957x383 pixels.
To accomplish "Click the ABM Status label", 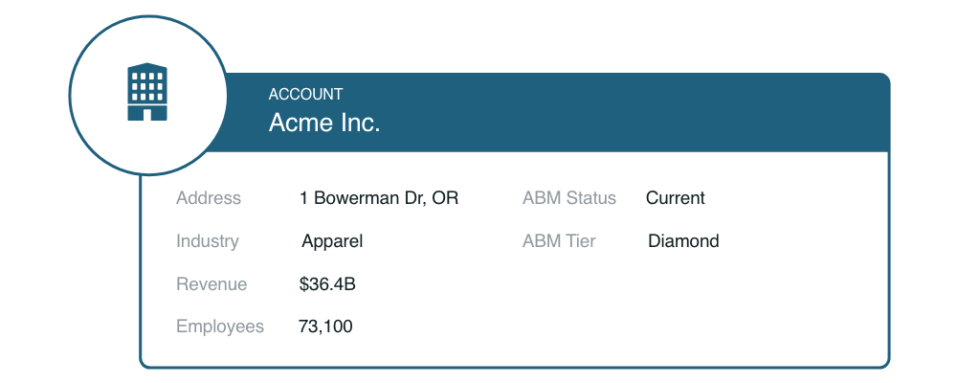I will 568,198.
